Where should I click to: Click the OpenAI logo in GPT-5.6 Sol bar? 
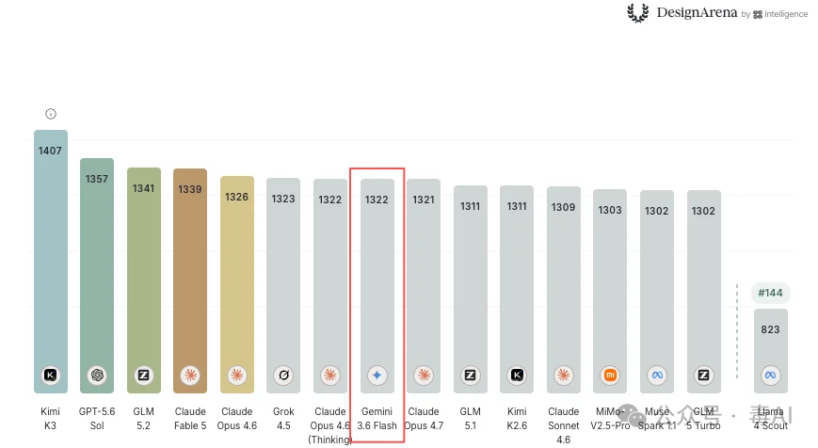(x=97, y=375)
